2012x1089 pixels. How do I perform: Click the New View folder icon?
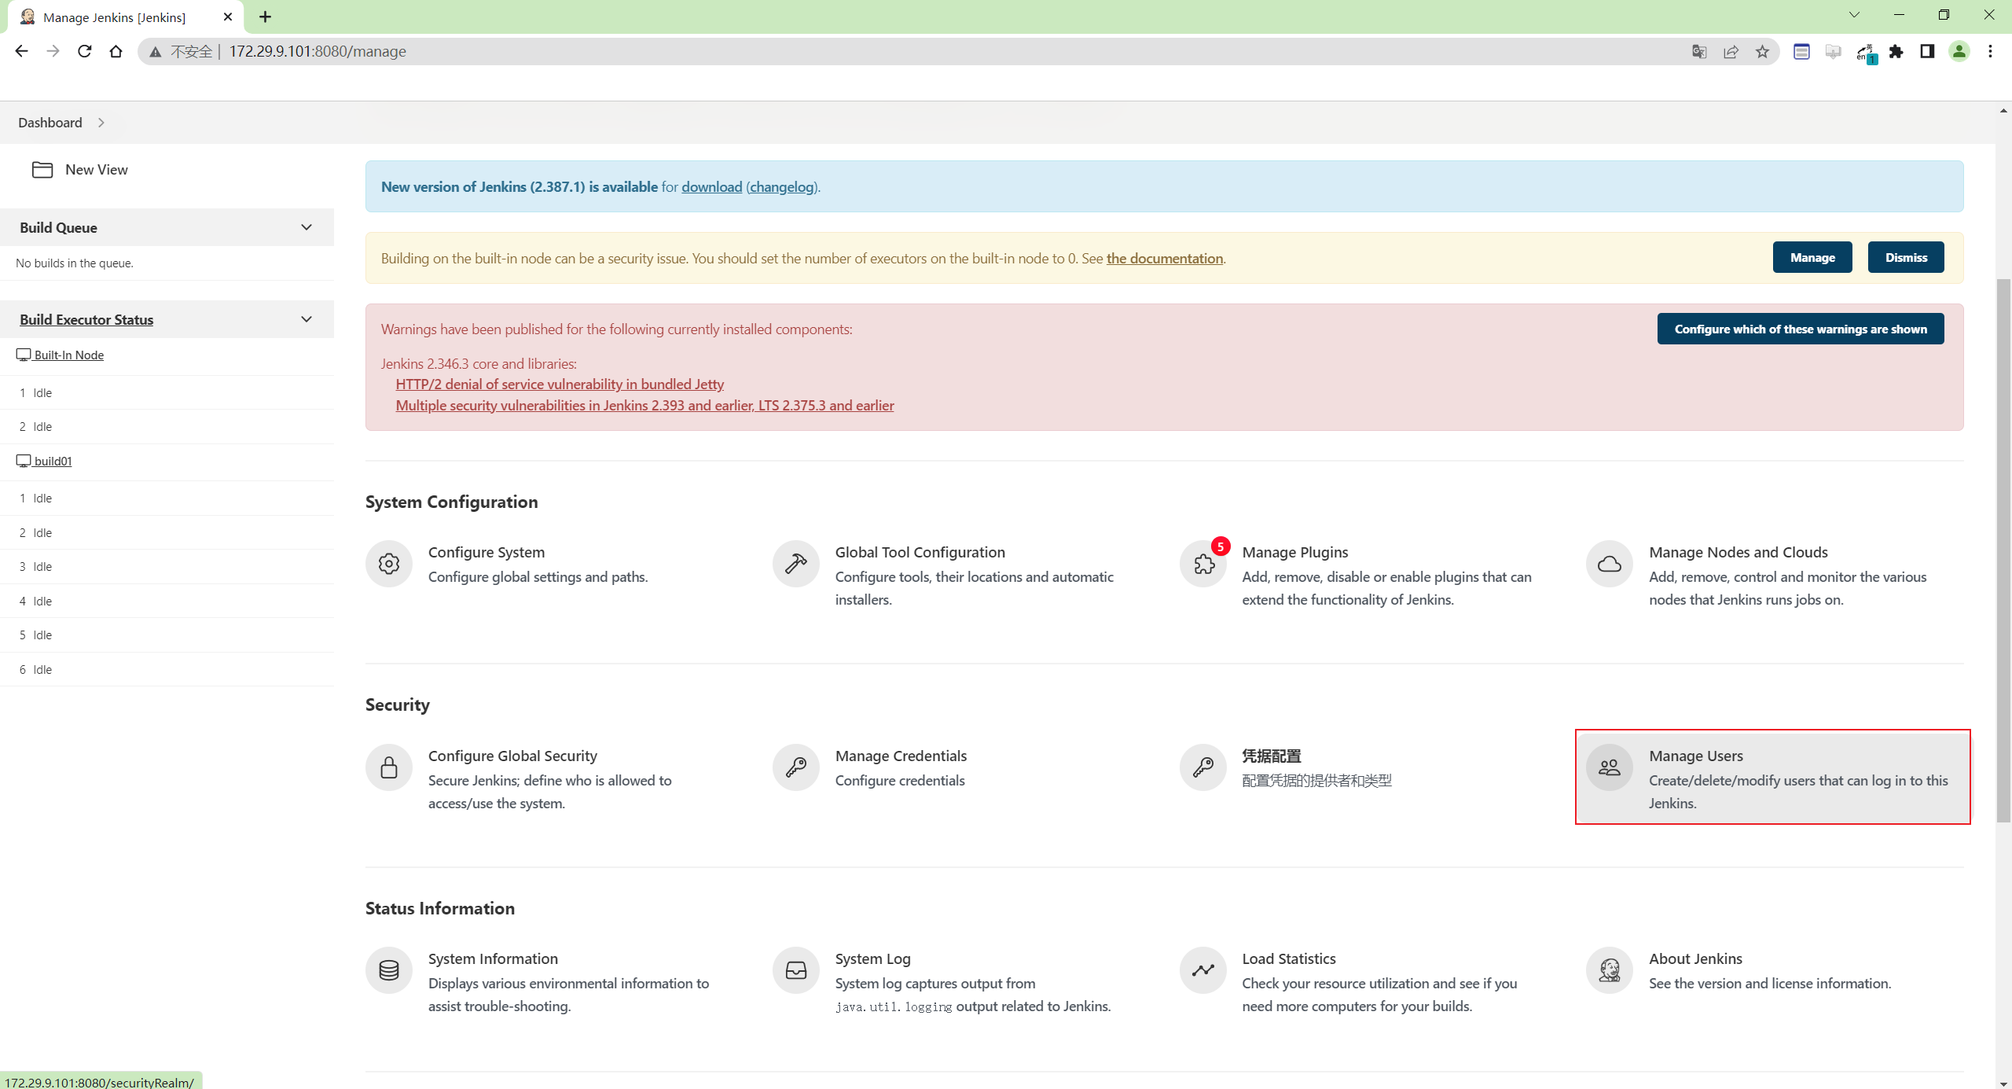pos(42,170)
